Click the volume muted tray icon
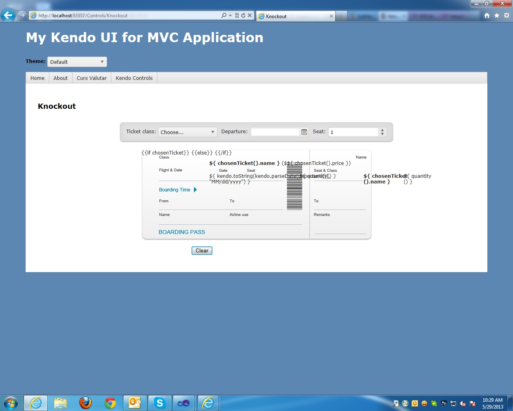 click(x=463, y=403)
